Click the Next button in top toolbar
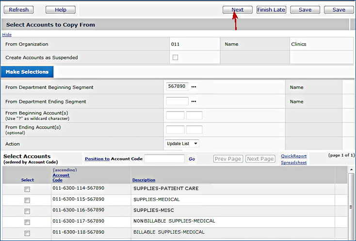 click(x=237, y=10)
